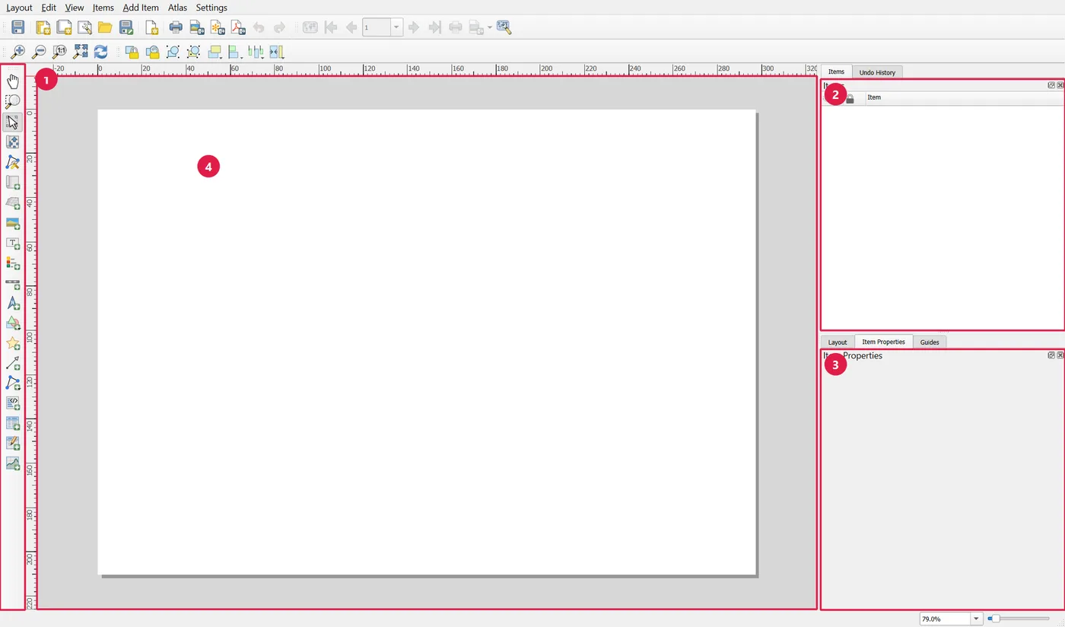
Task: Open the Layout Manager folder icon
Action: tap(105, 27)
